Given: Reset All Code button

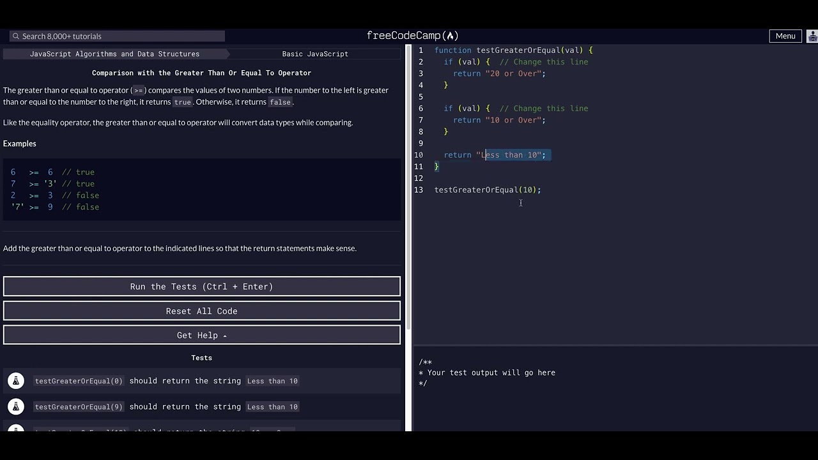Looking at the screenshot, I should point(202,311).
